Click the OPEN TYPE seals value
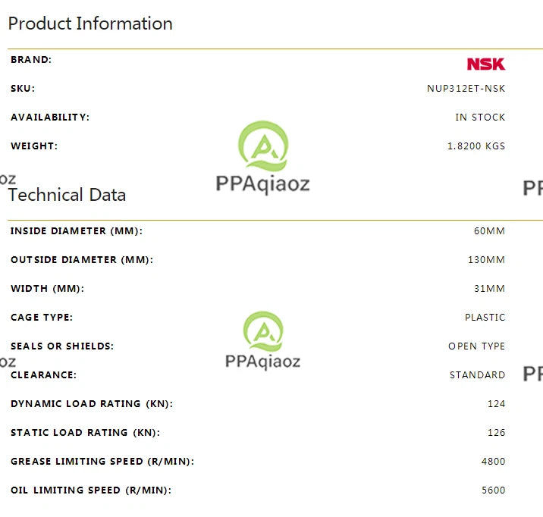 click(476, 346)
